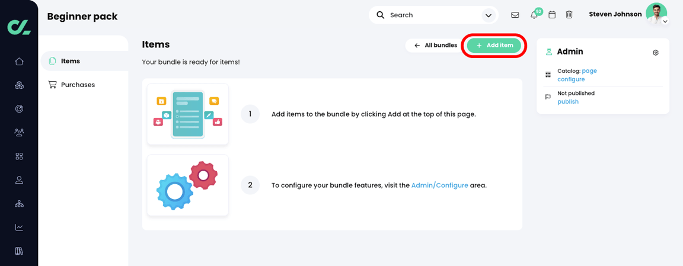
Task: Open Admin panel settings gear
Action: click(x=656, y=53)
